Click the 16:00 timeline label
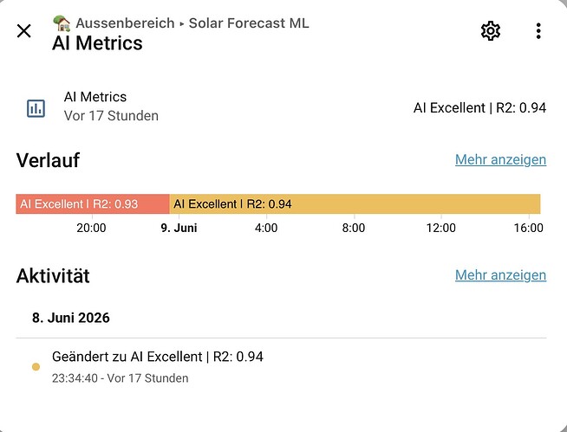The height and width of the screenshot is (432, 567). [x=528, y=228]
